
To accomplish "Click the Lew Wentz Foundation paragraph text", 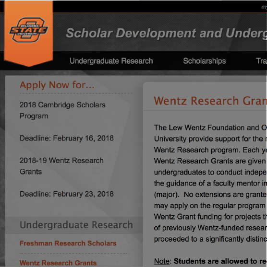I will (x=210, y=184).
